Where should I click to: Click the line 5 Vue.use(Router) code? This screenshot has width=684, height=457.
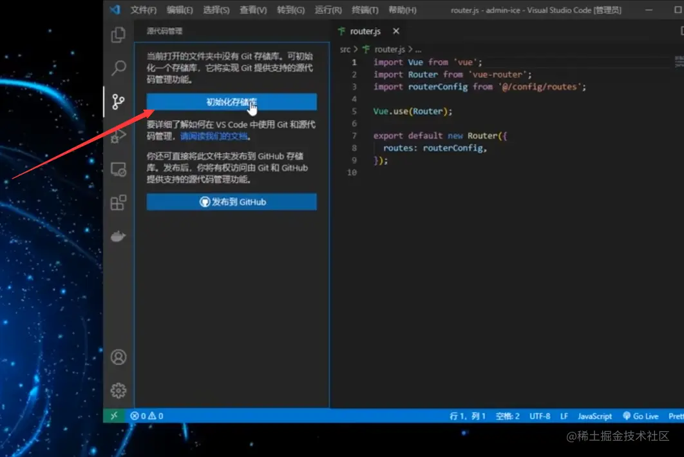tap(412, 112)
